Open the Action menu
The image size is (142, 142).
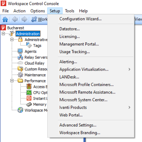tap(19, 11)
